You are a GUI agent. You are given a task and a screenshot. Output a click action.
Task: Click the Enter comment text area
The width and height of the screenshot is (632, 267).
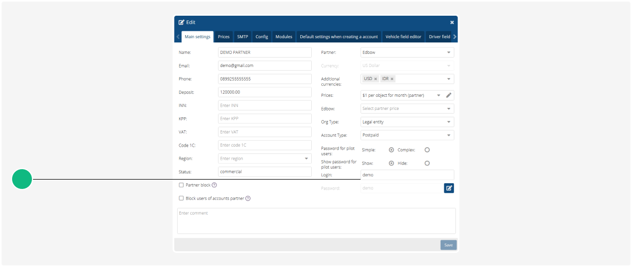tap(317, 221)
